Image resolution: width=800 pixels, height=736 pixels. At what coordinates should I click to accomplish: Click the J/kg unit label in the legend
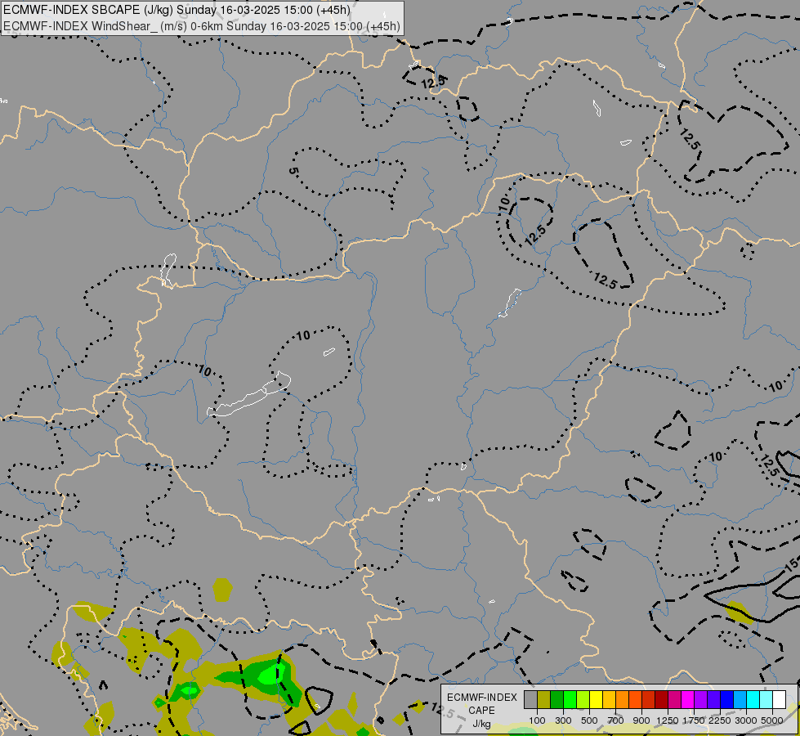(481, 724)
